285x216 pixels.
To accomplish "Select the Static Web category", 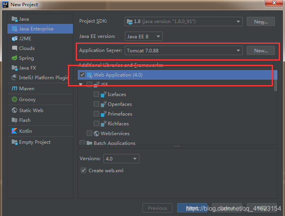I will point(40,110).
